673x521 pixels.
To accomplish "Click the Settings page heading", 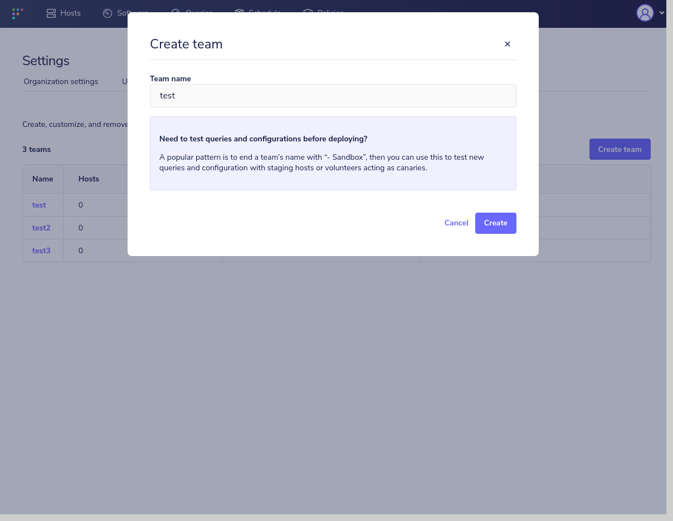I will 46,61.
